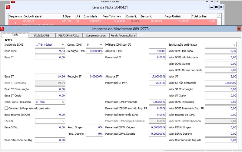The height and width of the screenshot is (152, 242).
Task: Click the Percentual Estorno de ICMS field
Action: point(157,115)
